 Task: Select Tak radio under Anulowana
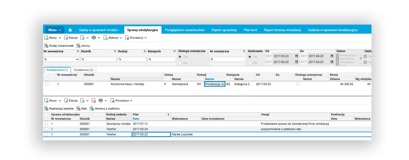point(250,57)
